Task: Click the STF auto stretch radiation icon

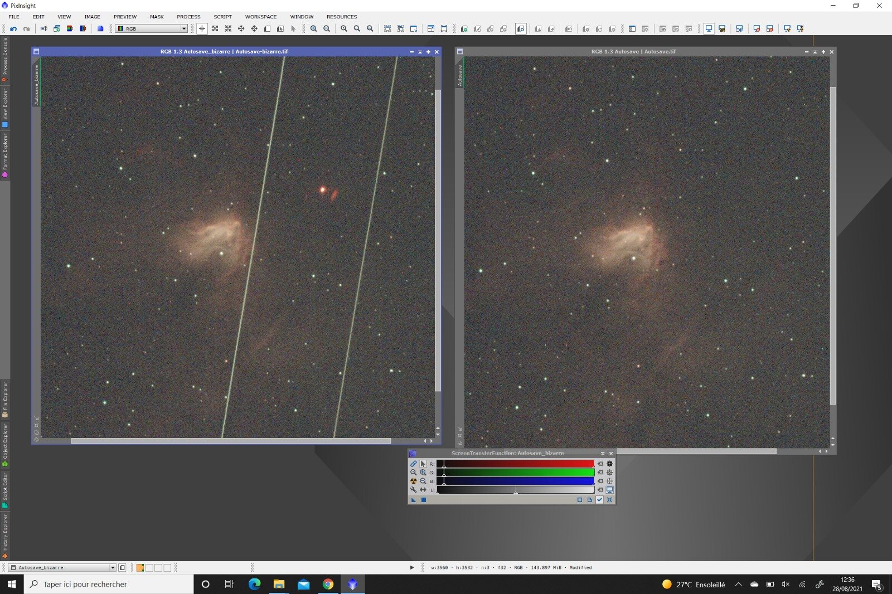Action: coord(413,481)
